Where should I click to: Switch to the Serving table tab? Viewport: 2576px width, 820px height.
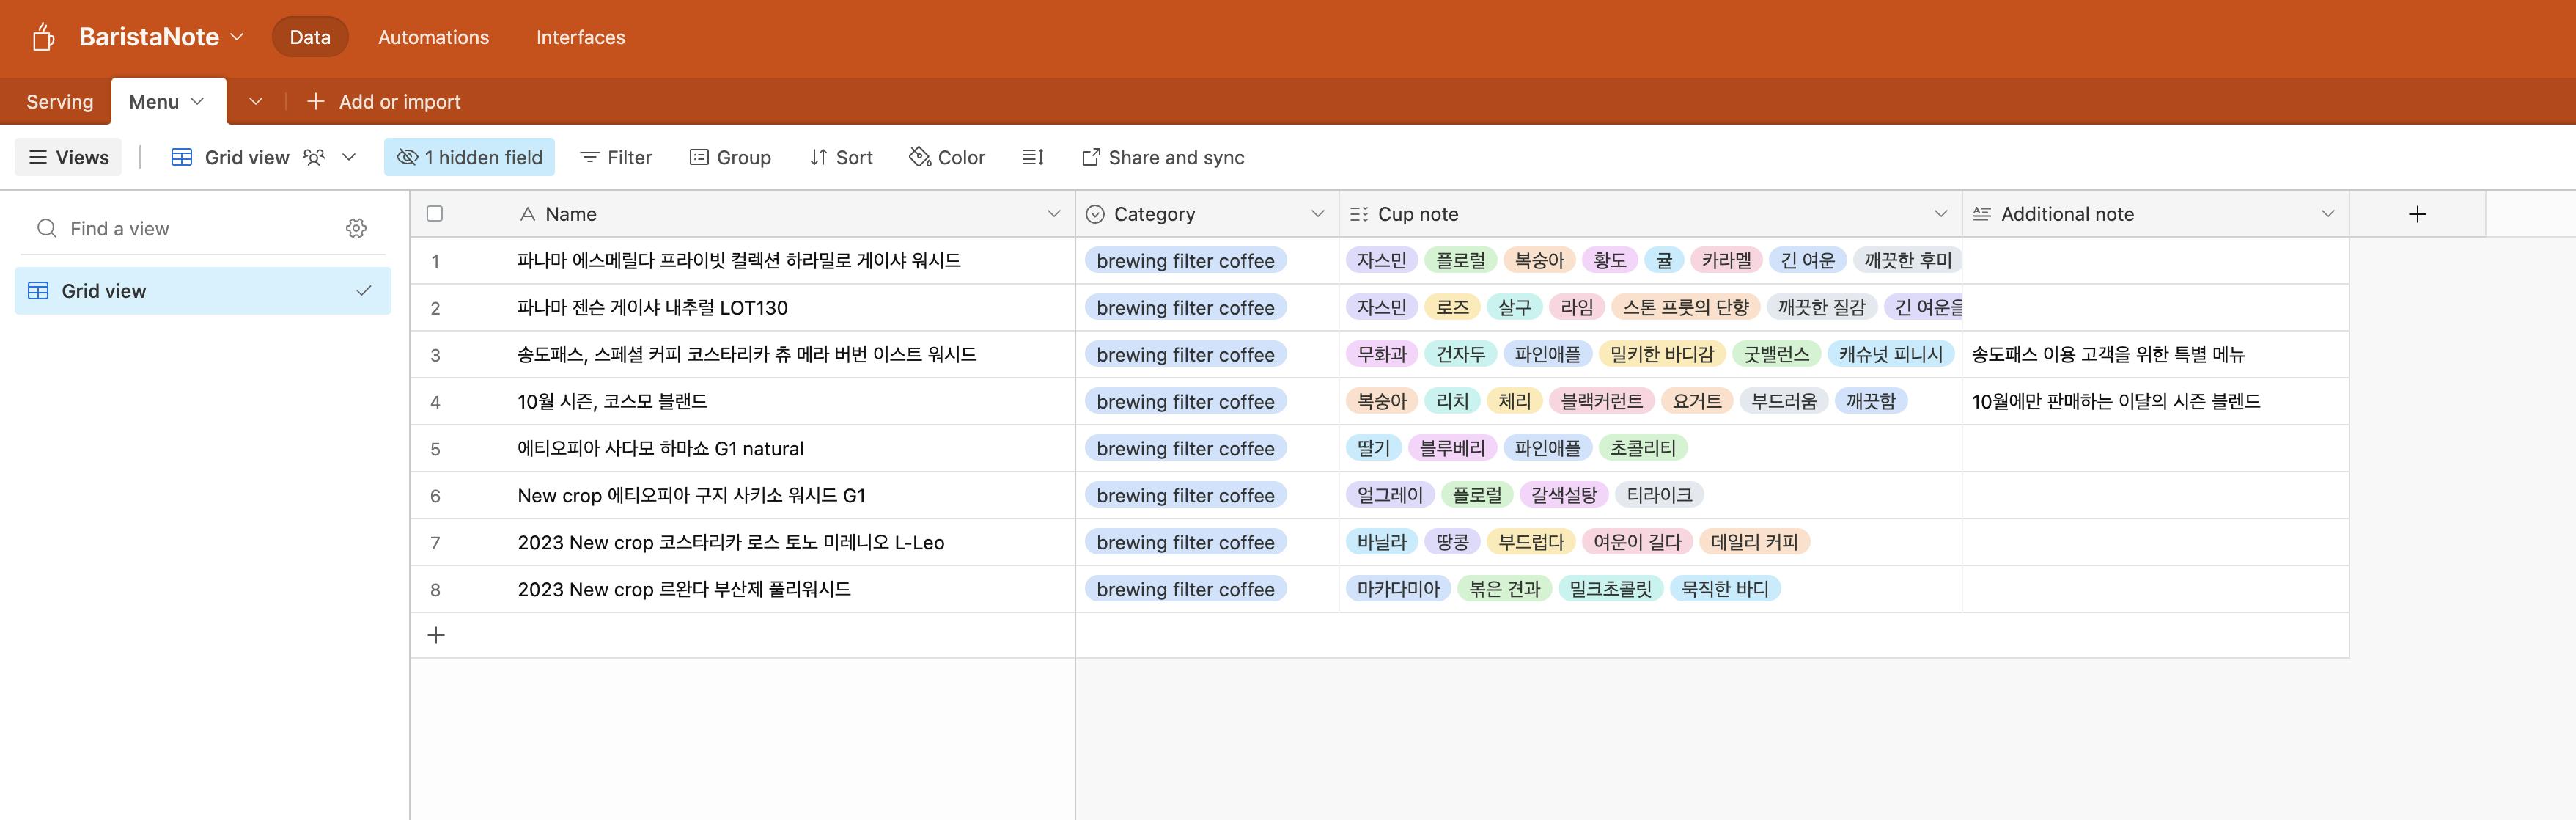[59, 102]
